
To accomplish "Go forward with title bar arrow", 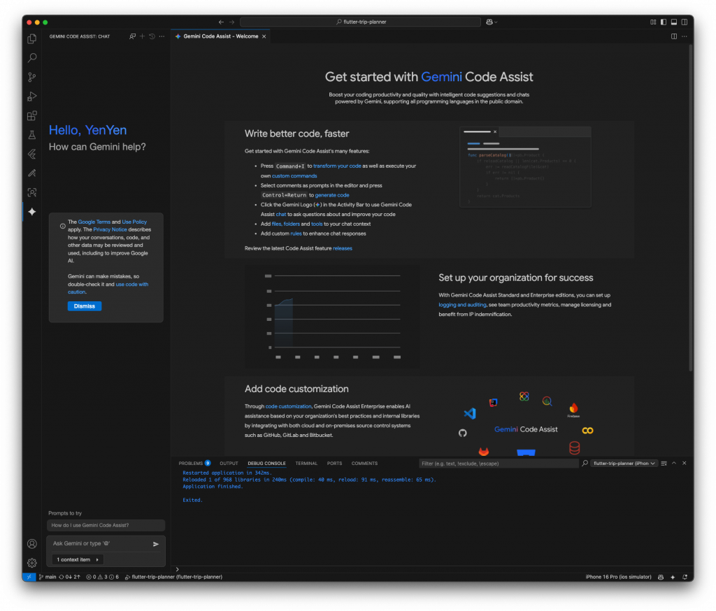I will (231, 22).
